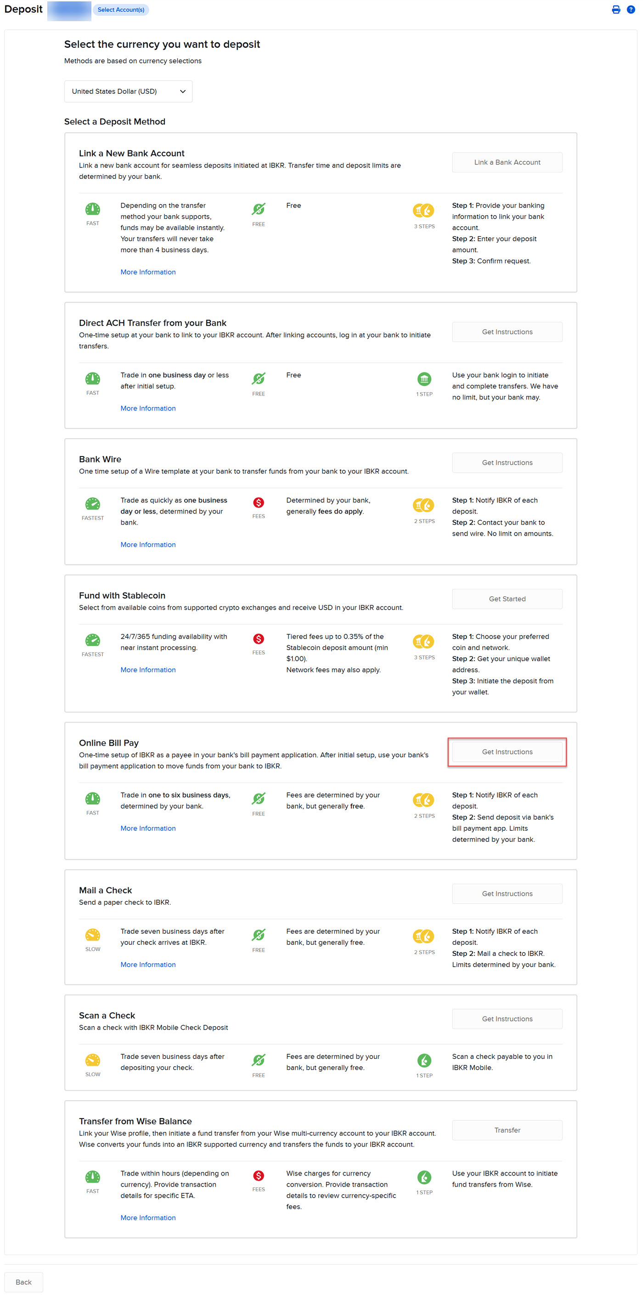Open the United States Dollar (USD) currency dropdown
Image resolution: width=643 pixels, height=1296 pixels.
[128, 91]
